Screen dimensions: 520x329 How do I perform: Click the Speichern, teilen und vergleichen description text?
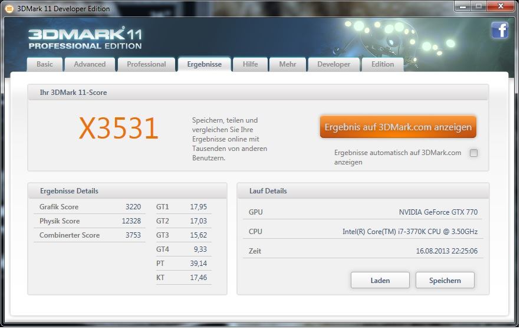click(x=229, y=139)
